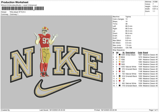This screenshot has height=112, width=159.
Task: Click the Machine value 'Tajima'
Action: (128, 17)
